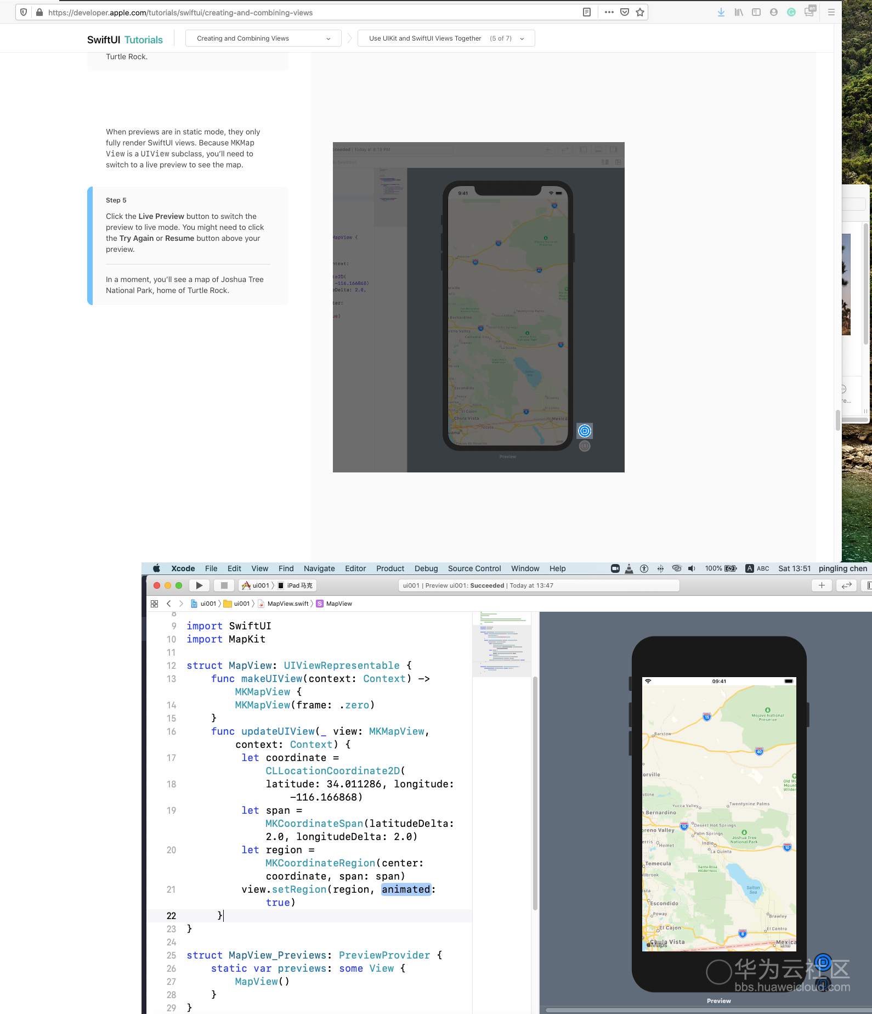This screenshot has height=1014, width=872.
Task: Select the Step 5 instruction card
Action: 188,246
